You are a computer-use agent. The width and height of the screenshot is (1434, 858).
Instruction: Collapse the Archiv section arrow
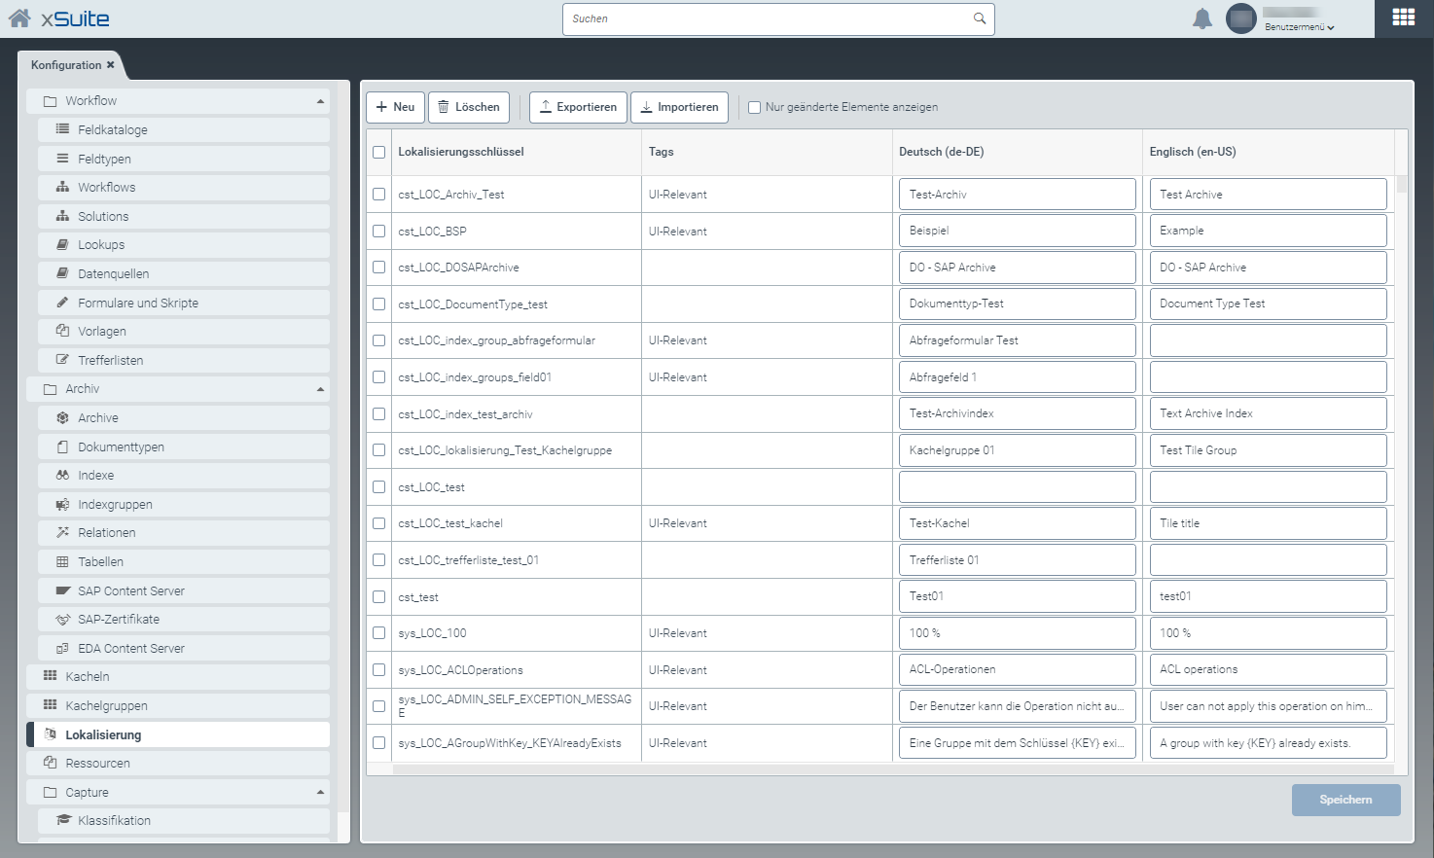320,389
